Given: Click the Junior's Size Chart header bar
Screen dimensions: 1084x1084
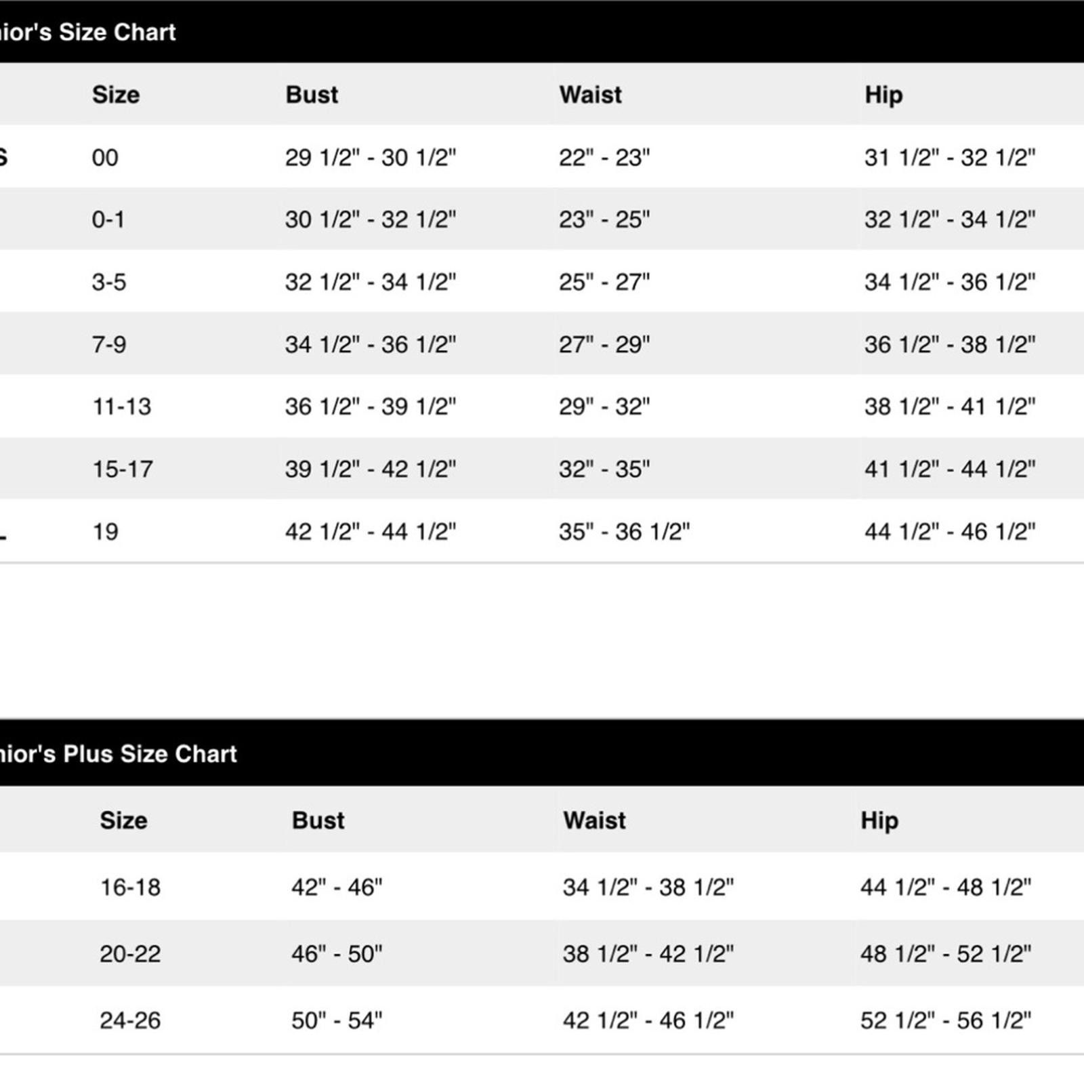Looking at the screenshot, I should click(542, 32).
